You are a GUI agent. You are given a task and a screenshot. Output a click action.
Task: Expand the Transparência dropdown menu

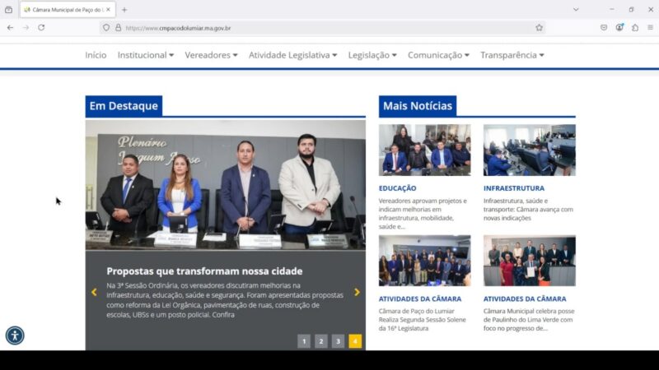(512, 55)
